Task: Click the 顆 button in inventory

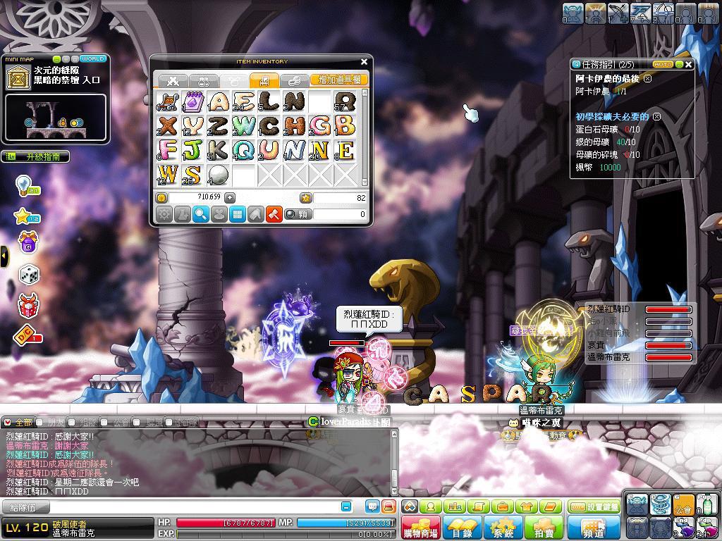Action: coord(298,214)
